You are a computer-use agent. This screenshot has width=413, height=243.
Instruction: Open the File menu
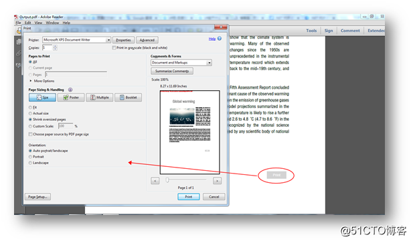pos(18,23)
